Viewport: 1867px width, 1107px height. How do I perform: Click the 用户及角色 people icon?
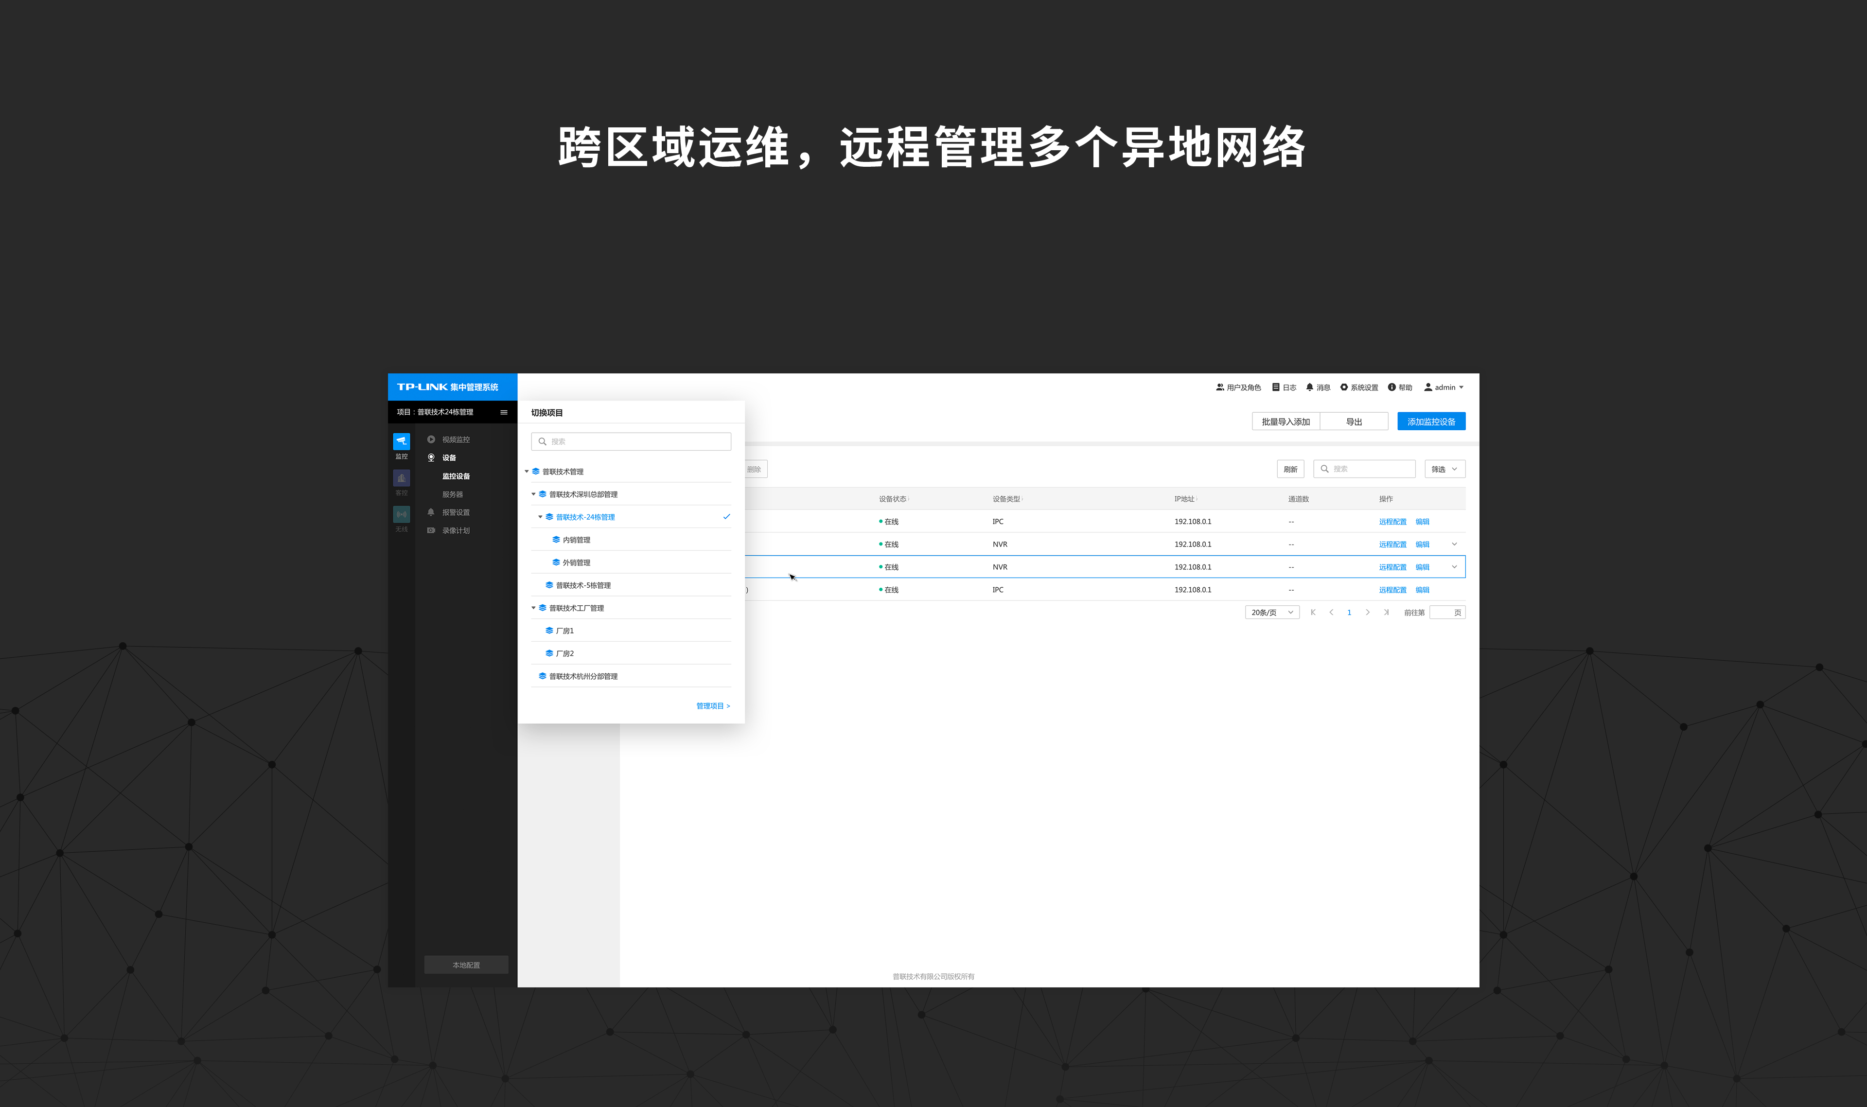coord(1219,387)
